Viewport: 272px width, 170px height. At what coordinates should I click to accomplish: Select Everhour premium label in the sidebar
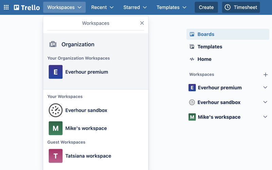click(x=220, y=88)
